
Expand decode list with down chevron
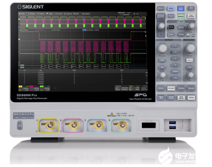[x=147, y=83]
